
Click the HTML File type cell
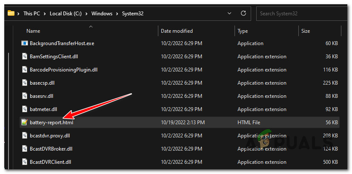click(249, 123)
